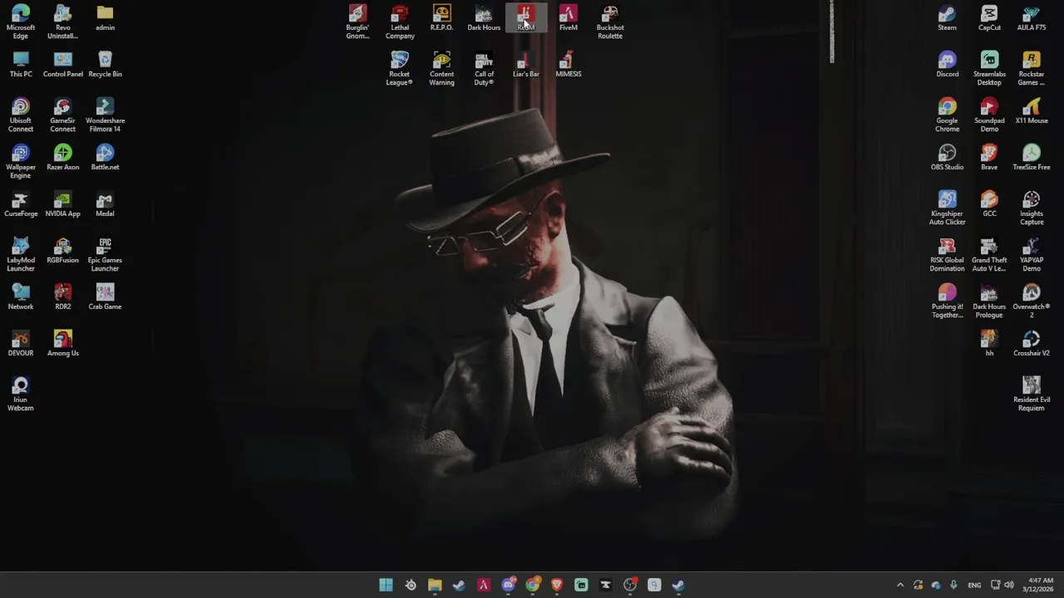Open the NVIDIA App shortcut

(63, 204)
